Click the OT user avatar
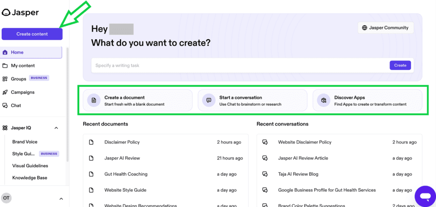Viewport: 436px width, 207px height. click(x=6, y=198)
